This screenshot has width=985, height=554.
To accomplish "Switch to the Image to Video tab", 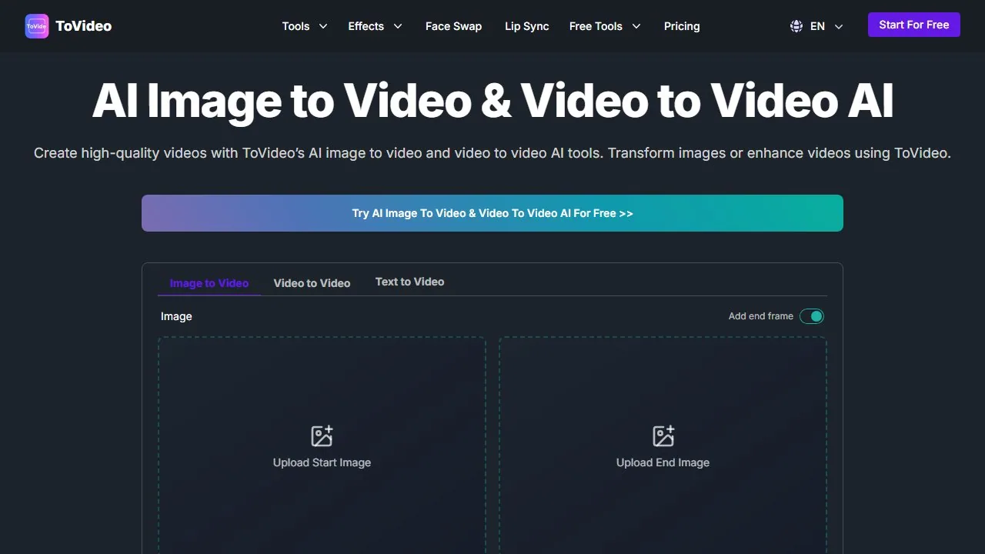I will [x=209, y=283].
